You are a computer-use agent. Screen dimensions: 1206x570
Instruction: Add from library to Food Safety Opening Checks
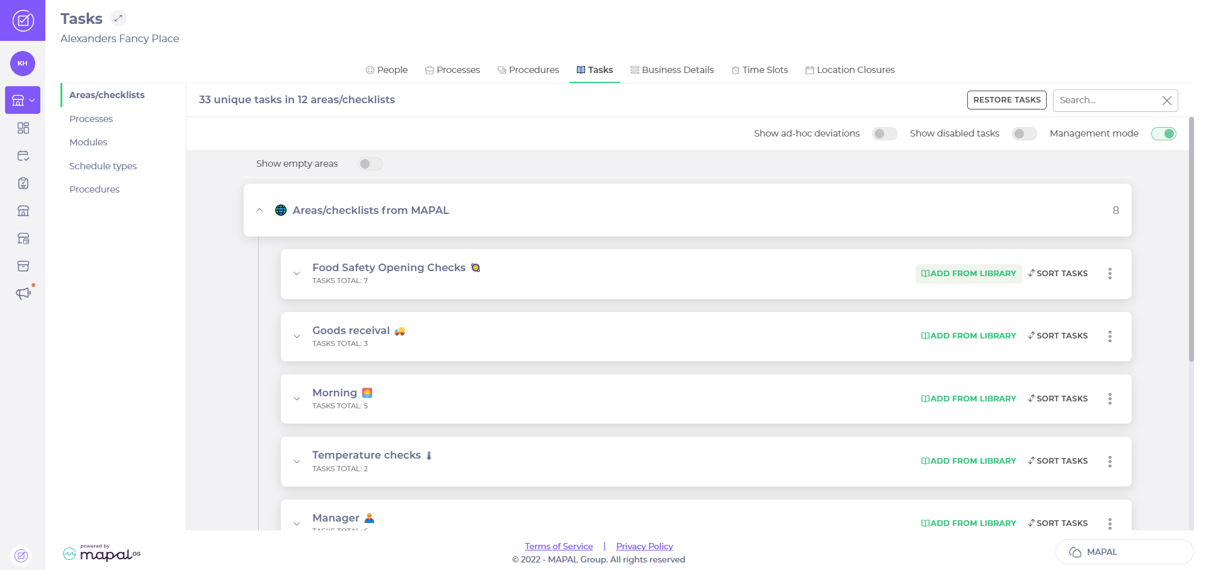click(x=969, y=274)
